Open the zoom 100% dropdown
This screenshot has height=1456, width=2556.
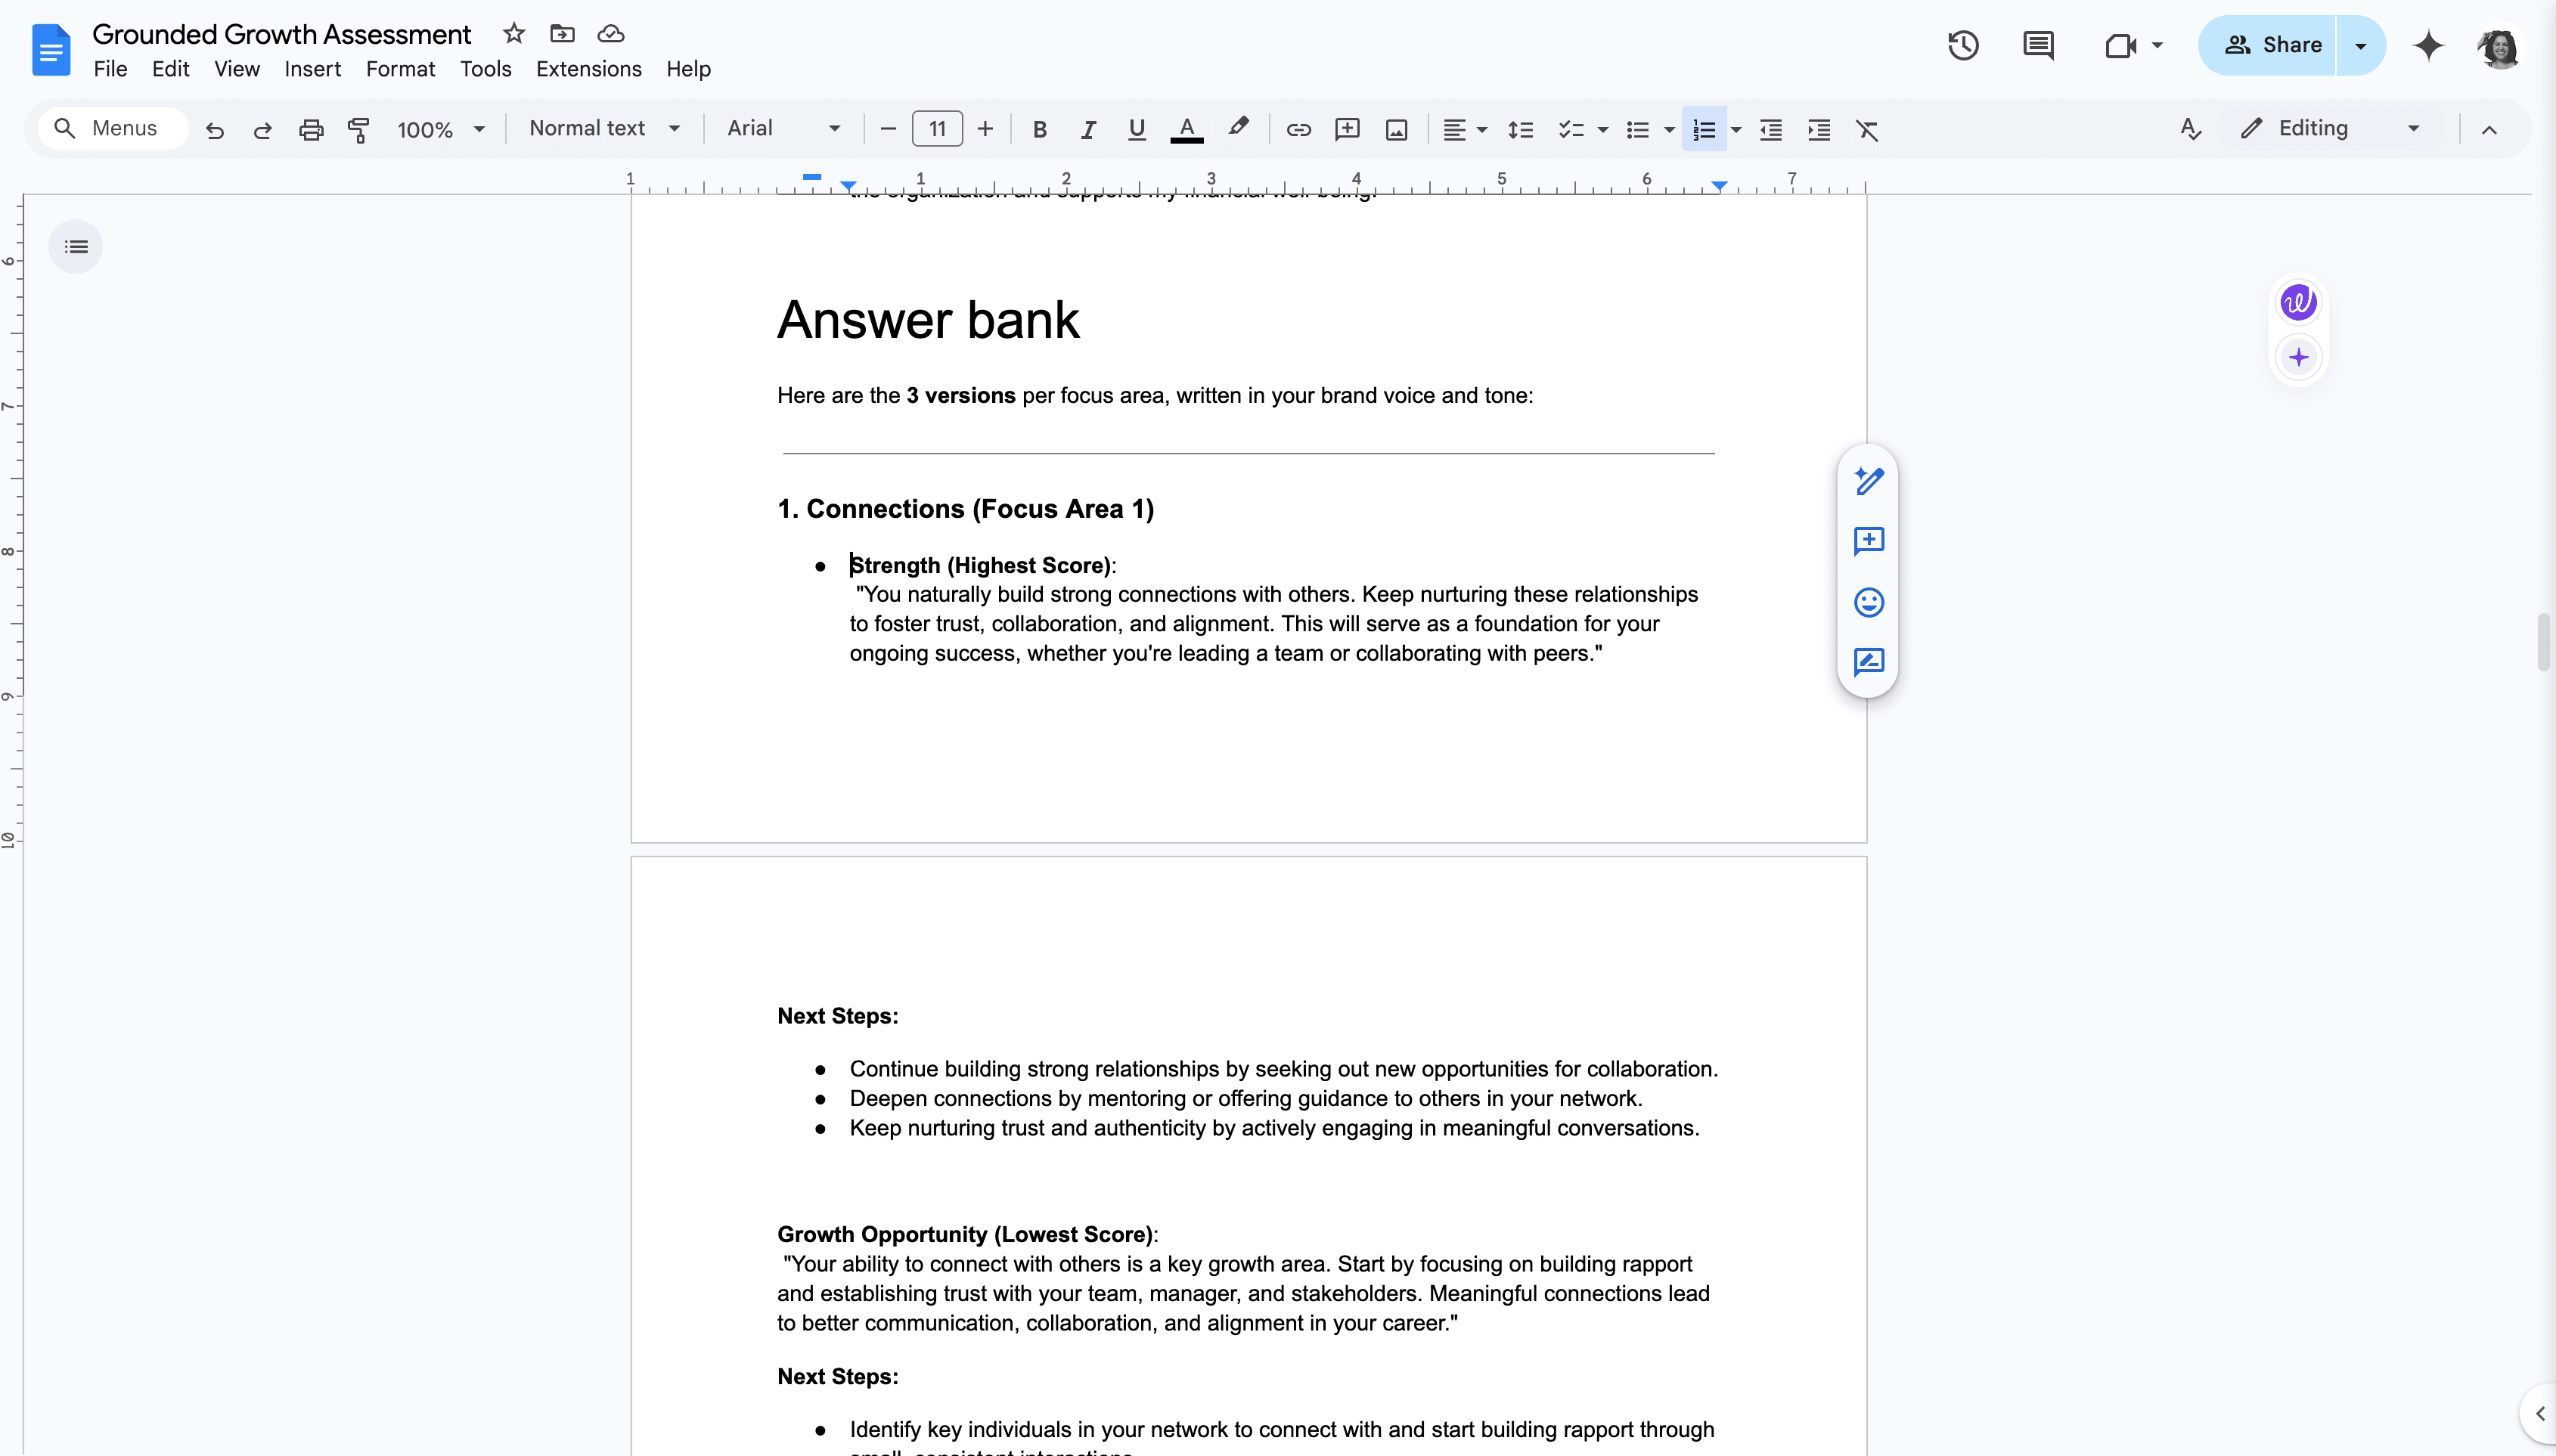pyautogui.click(x=440, y=130)
